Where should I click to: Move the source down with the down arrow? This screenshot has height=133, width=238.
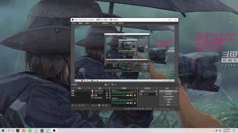107,105
